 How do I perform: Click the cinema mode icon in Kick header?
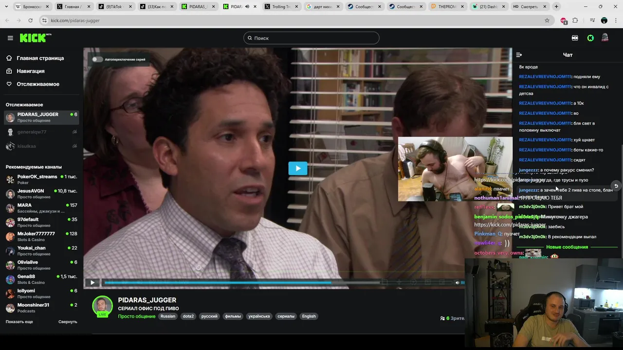(575, 38)
